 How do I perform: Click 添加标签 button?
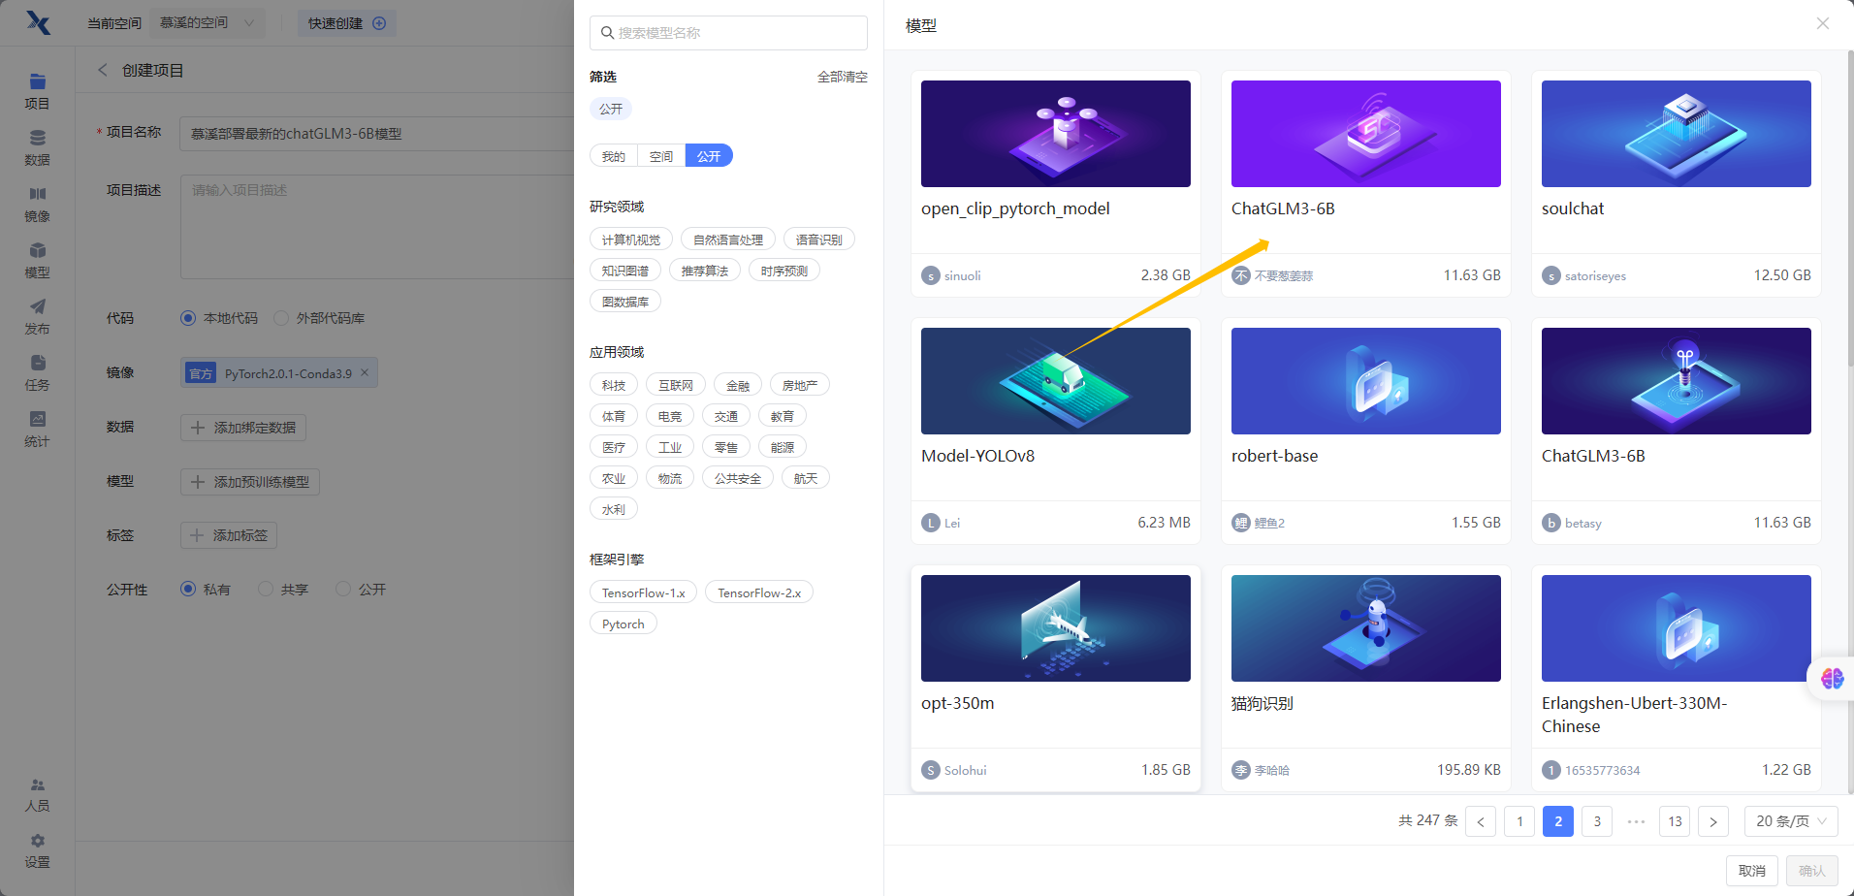[229, 535]
